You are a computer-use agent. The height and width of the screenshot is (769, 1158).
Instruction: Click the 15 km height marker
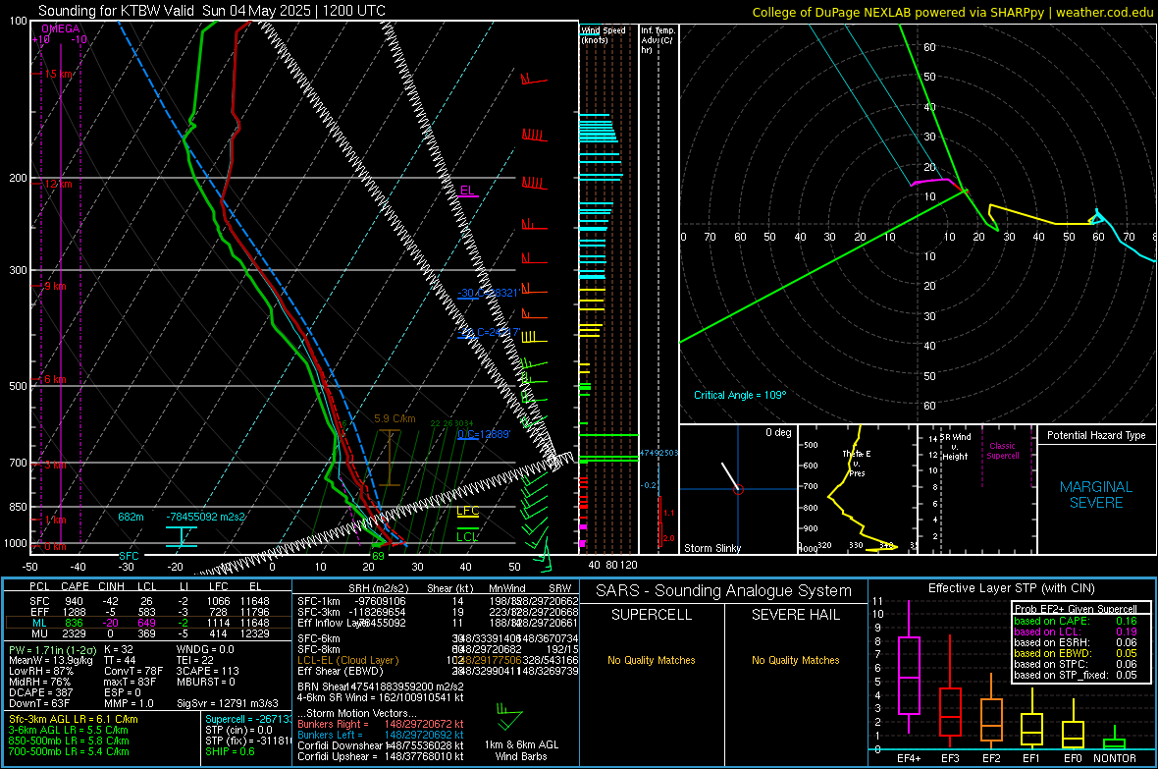(59, 74)
